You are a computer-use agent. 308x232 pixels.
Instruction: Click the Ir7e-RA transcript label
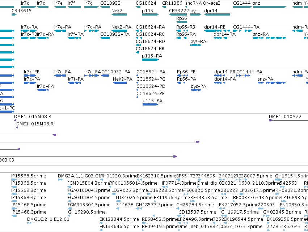(x=63, y=27)
